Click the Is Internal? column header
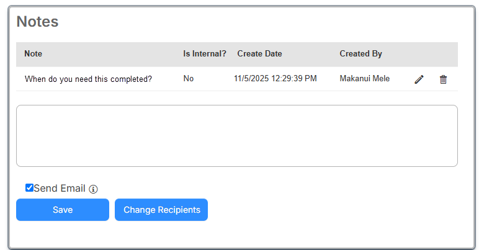479x250 pixels. click(205, 54)
